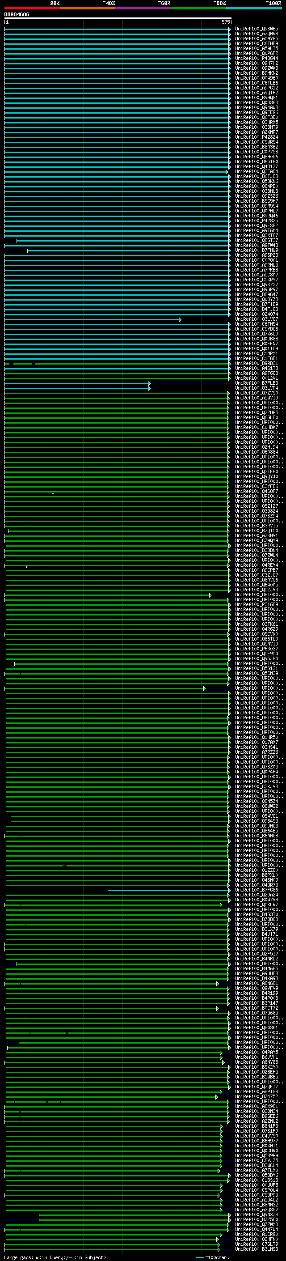Click the cyan alignment bar for UniRef100_Q9SWB5

coord(118,29)
